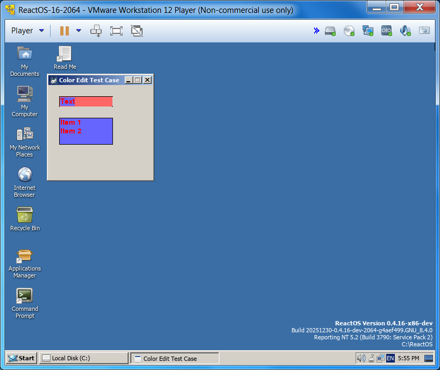Enter full screen mode
The height and width of the screenshot is (370, 440).
tap(116, 31)
